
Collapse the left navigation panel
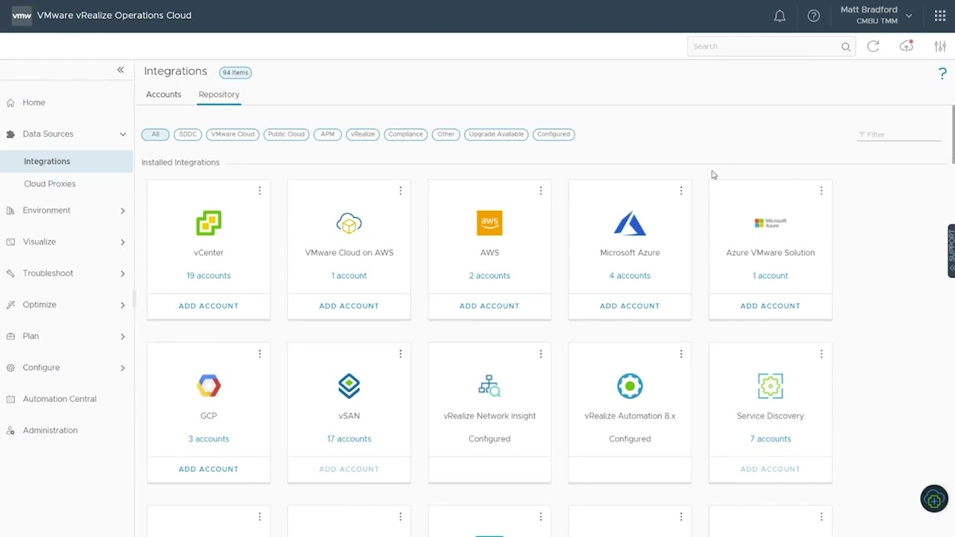[x=120, y=69]
